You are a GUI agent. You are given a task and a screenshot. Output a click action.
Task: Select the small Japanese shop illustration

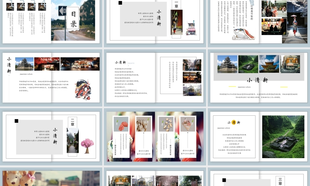(191, 28)
